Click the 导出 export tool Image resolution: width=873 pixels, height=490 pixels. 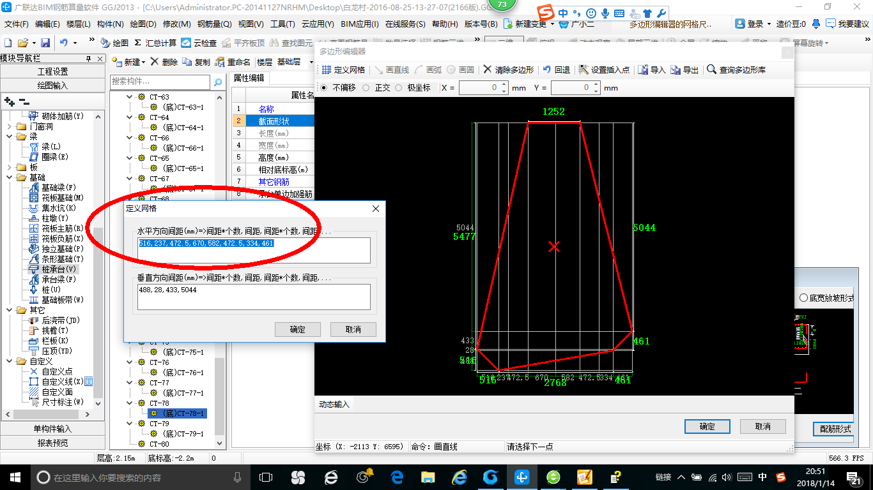tap(685, 70)
